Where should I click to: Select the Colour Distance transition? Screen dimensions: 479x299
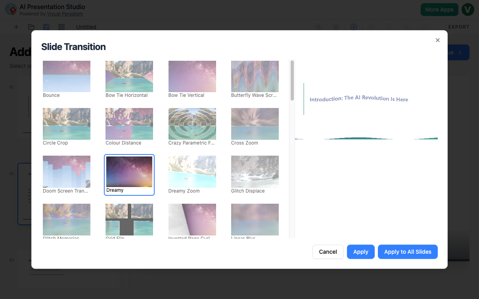[x=129, y=124]
